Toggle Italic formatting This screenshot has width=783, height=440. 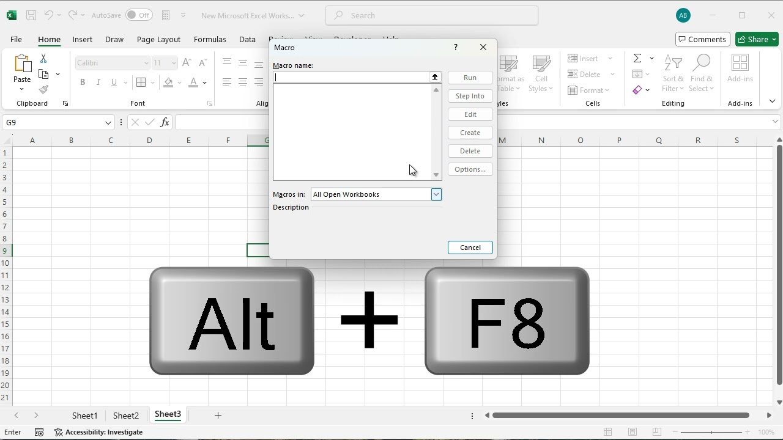click(x=98, y=82)
